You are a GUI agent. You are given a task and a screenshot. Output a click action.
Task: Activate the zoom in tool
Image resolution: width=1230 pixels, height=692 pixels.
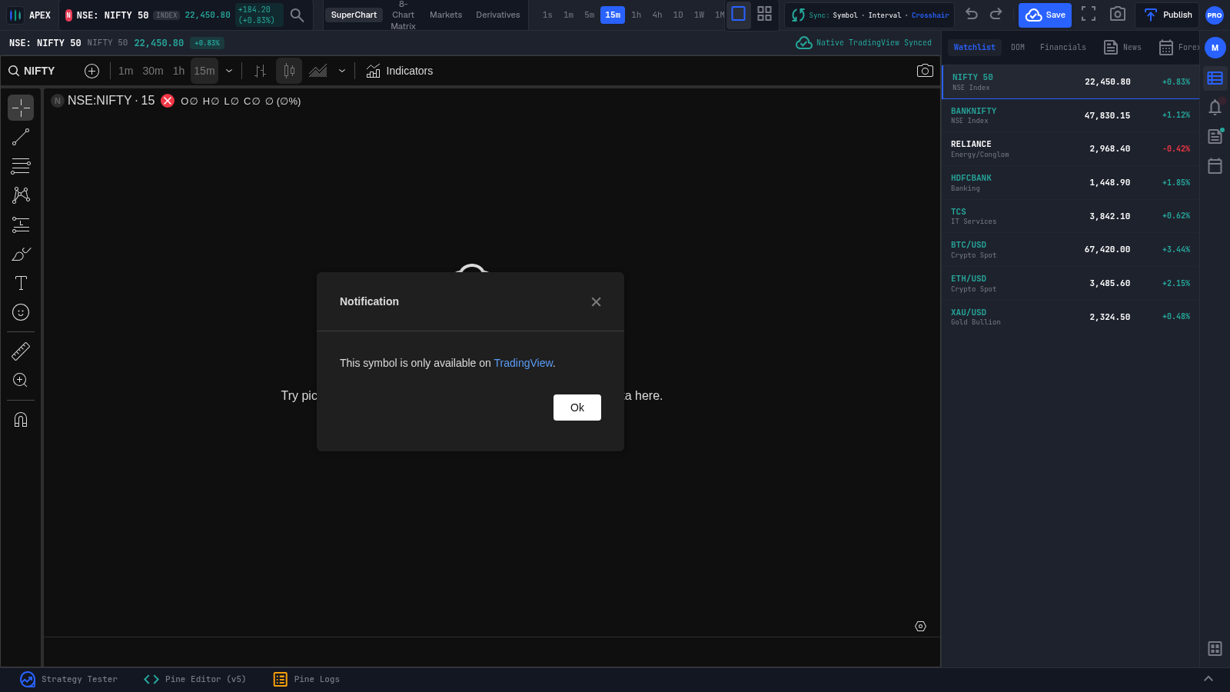(21, 381)
